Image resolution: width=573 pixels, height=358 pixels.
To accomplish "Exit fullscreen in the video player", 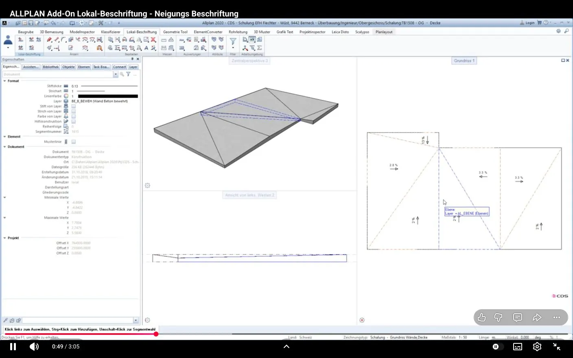I will coord(557,347).
